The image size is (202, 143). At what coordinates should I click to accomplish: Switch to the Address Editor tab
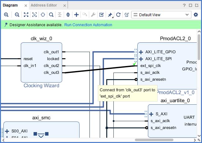[44, 5]
